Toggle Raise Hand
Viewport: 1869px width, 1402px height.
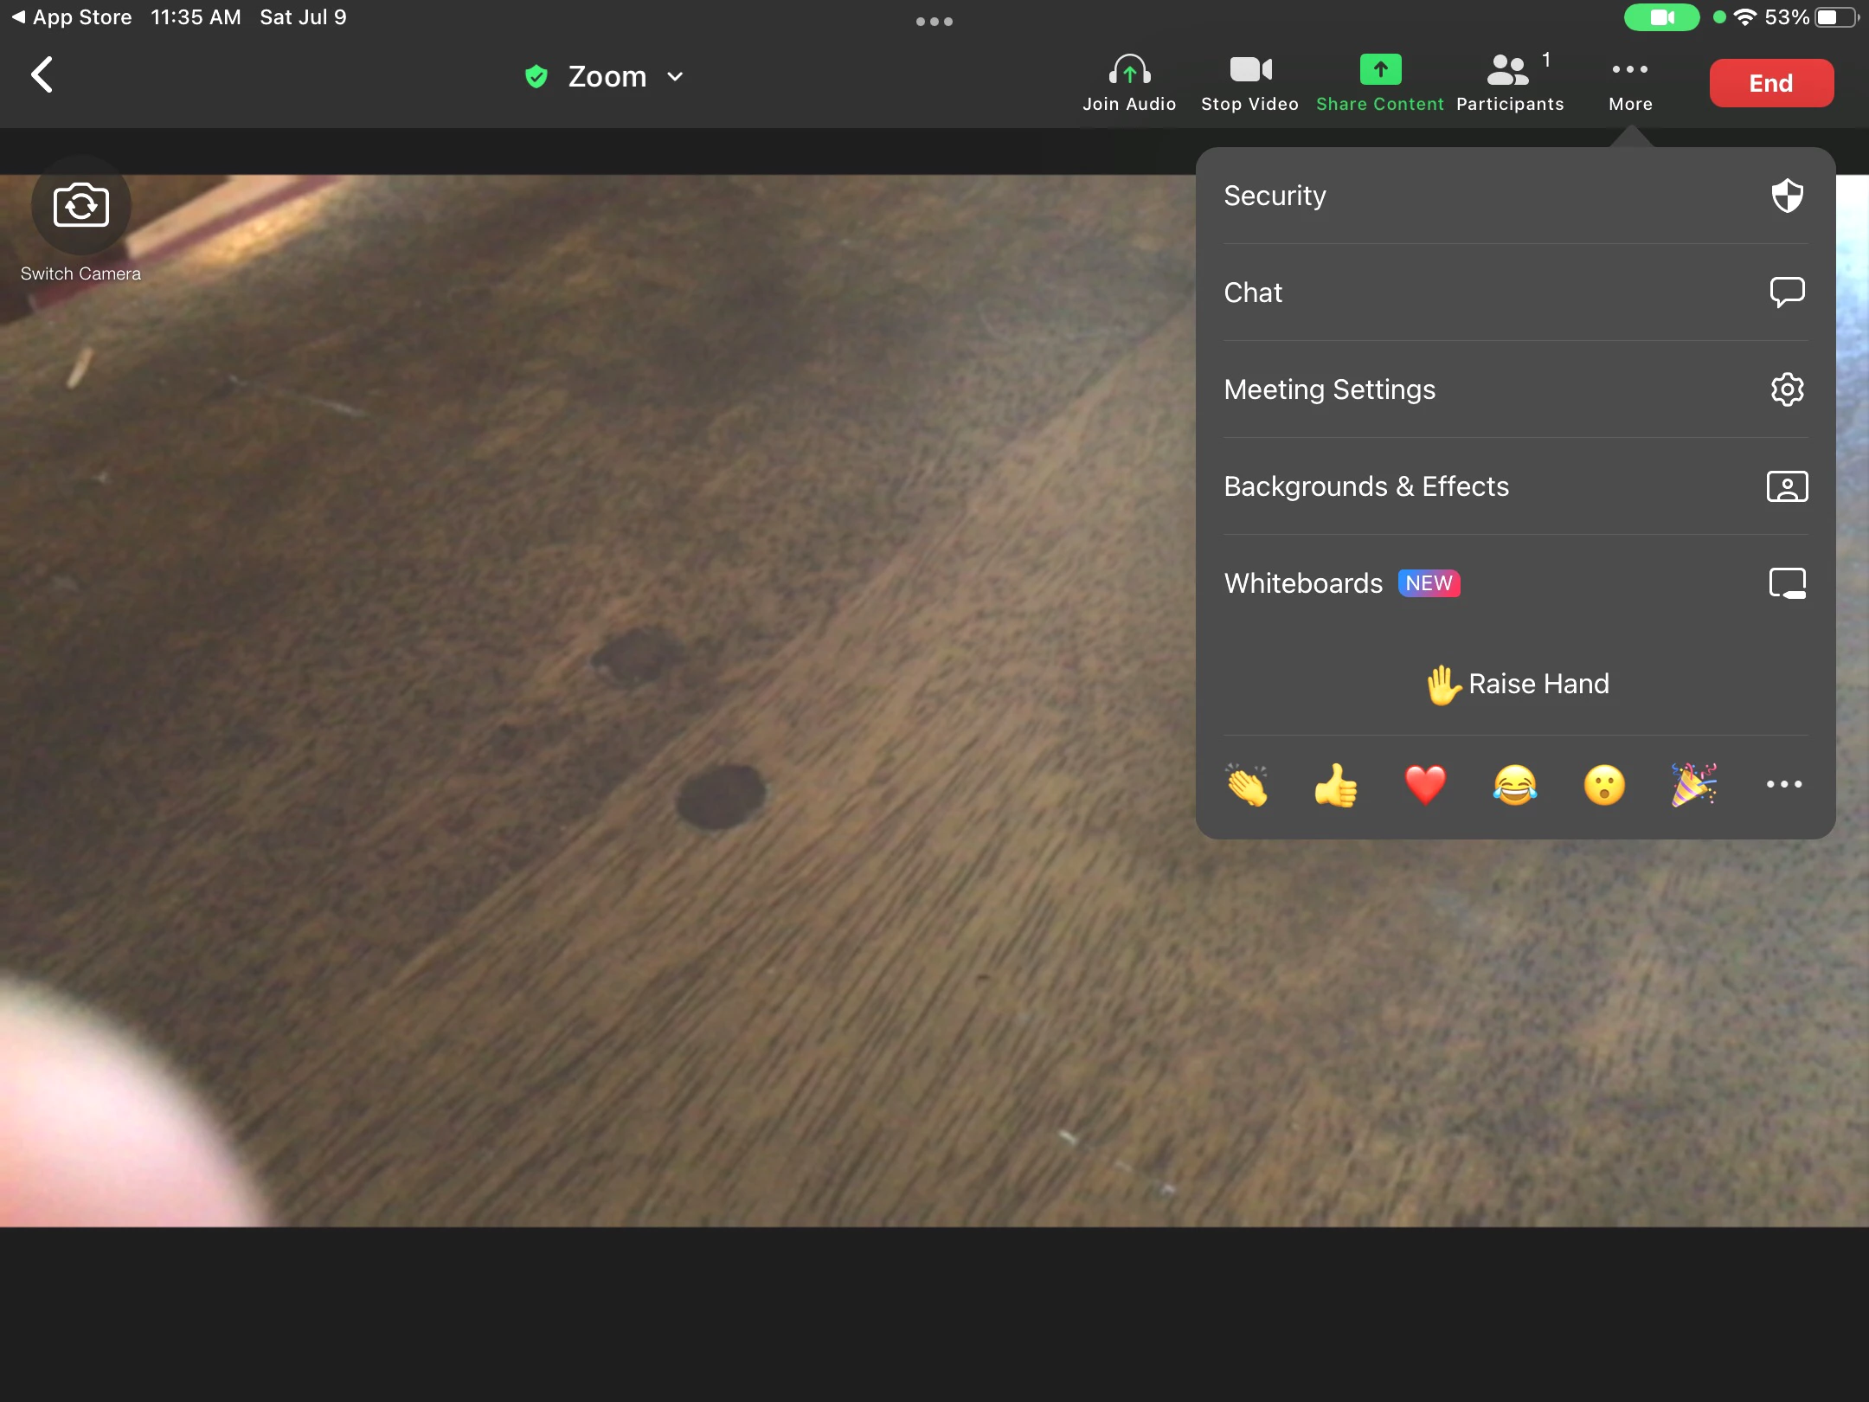pyautogui.click(x=1516, y=685)
